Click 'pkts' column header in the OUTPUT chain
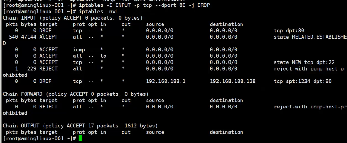This screenshot has width=347, height=143. pyautogui.click(x=12, y=132)
